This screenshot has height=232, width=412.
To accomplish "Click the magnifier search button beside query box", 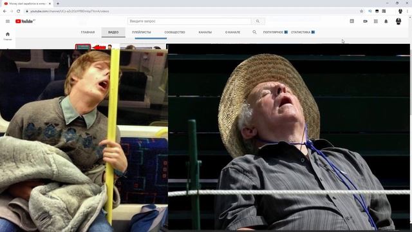I will coord(257,21).
